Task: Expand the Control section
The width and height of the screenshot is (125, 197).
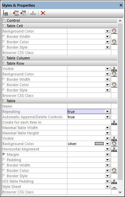Action: tap(4, 20)
